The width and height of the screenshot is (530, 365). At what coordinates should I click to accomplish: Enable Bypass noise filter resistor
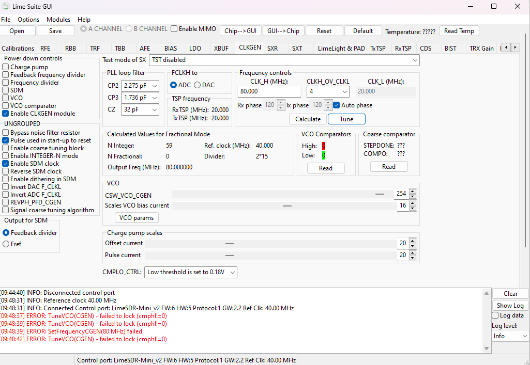(x=5, y=133)
